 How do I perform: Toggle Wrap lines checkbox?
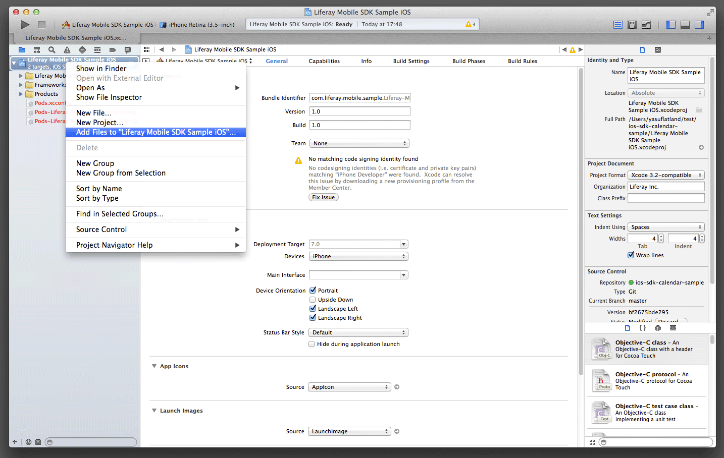[631, 255]
